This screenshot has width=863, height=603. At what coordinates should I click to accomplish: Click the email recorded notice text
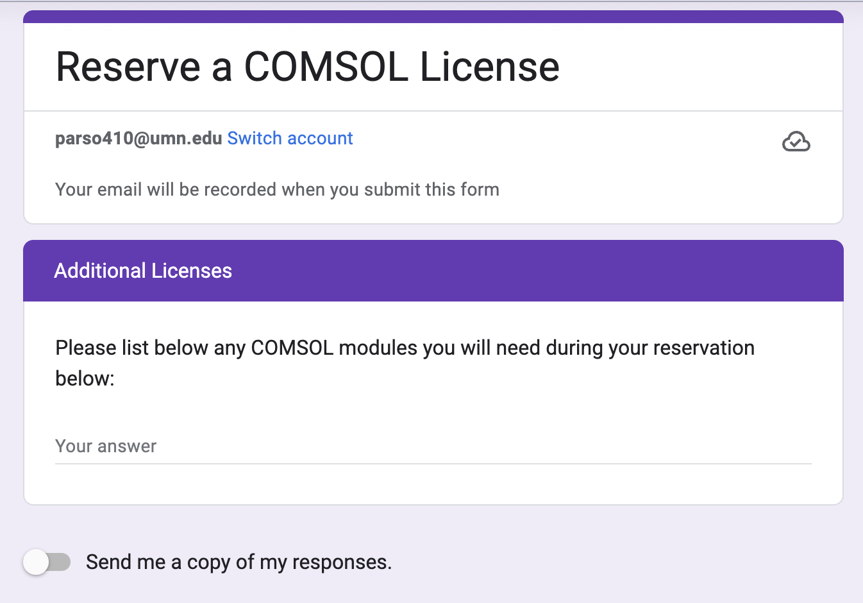point(277,190)
